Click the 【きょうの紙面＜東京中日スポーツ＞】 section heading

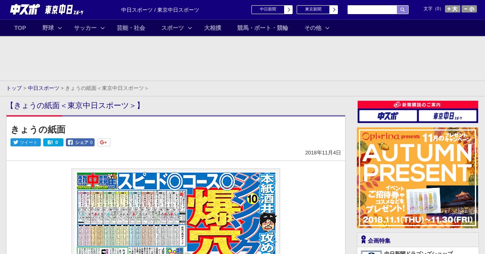click(75, 106)
